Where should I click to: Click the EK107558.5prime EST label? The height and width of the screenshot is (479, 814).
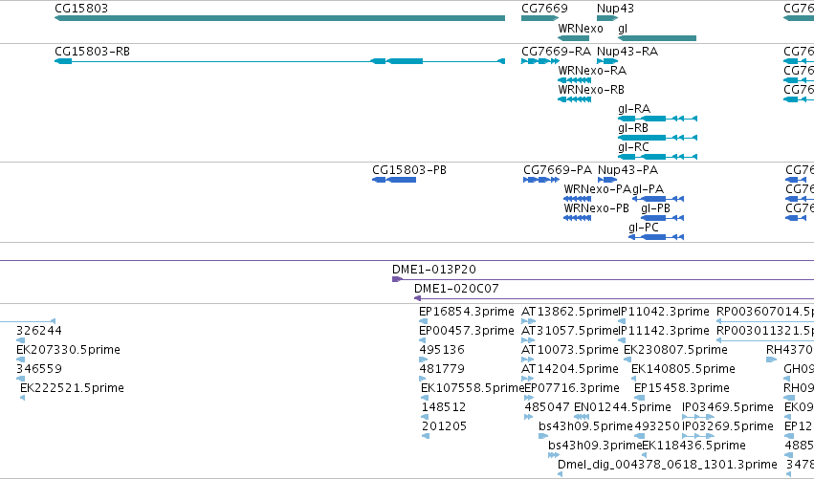pos(473,388)
